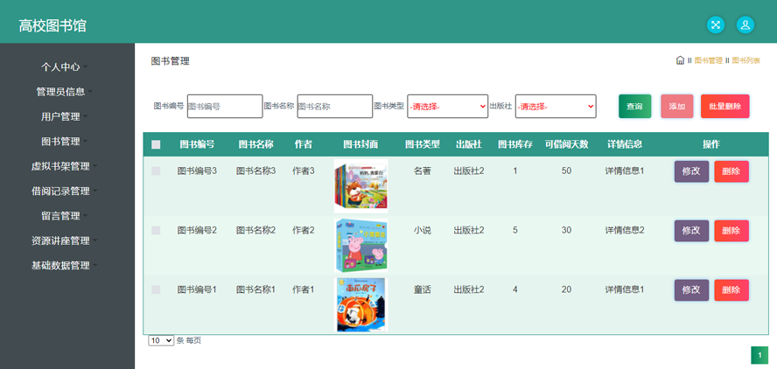Click the 图书编号2 cell
The image size is (777, 369).
[197, 230]
